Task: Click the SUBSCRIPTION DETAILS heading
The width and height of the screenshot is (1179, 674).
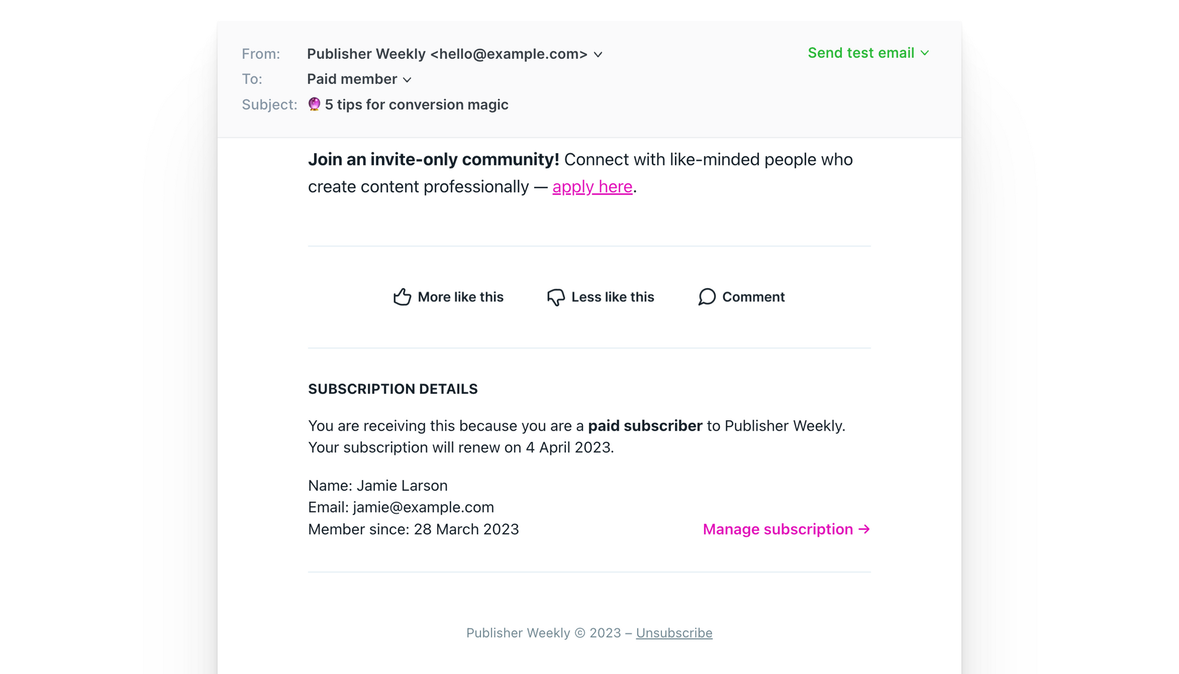Action: coord(393,389)
